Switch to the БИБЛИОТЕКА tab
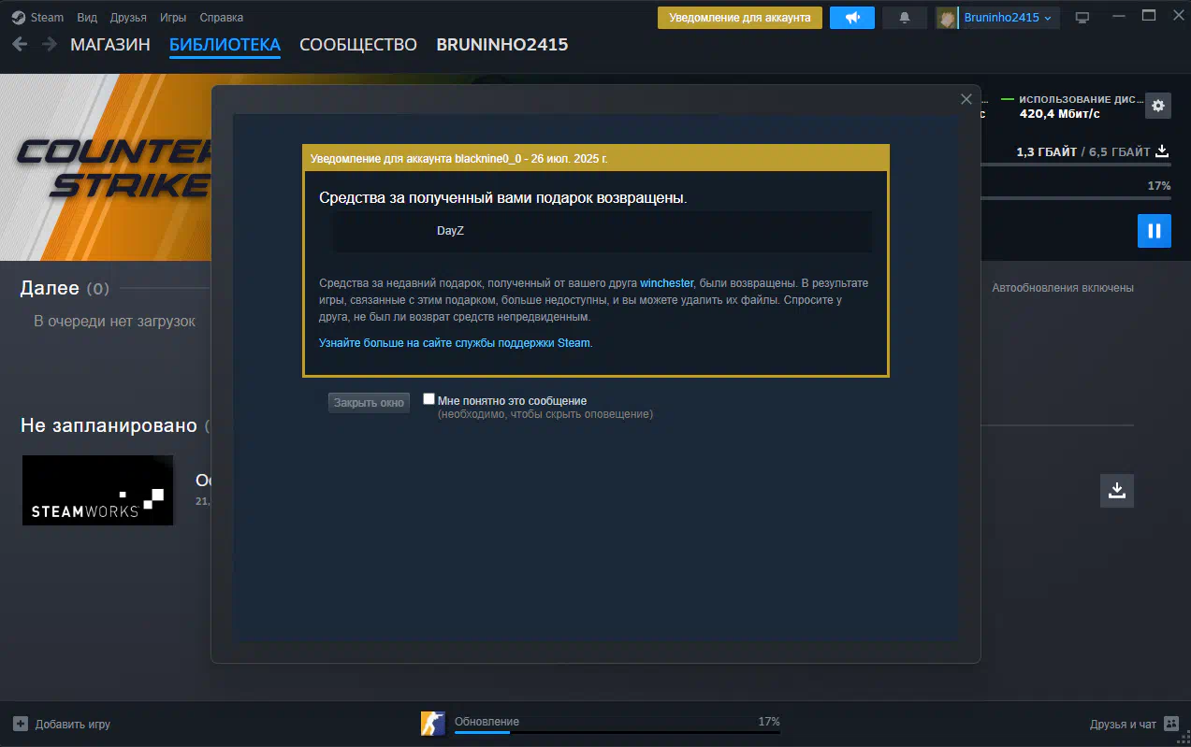This screenshot has height=747, width=1191. coord(225,45)
